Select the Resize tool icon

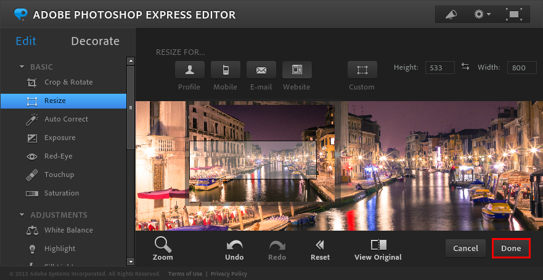click(32, 101)
